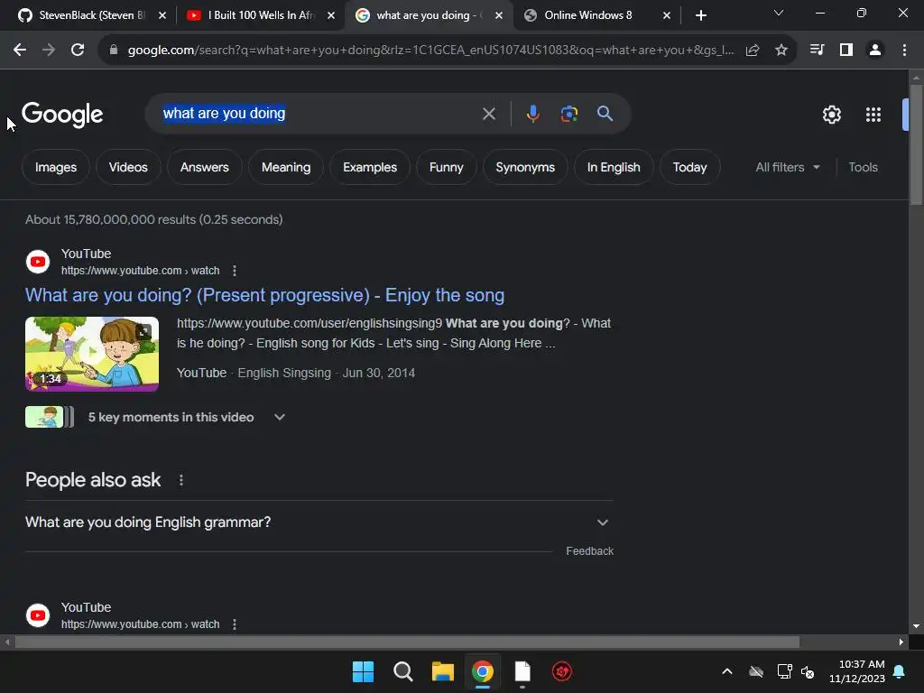This screenshot has height=693, width=924.
Task: Show hidden system tray icons
Action: (x=727, y=671)
